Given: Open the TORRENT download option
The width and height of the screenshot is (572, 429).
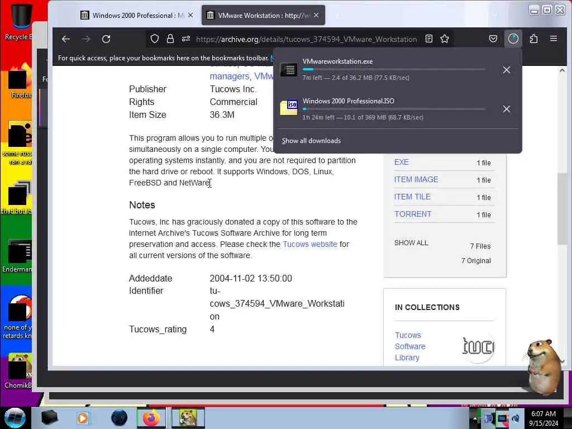Looking at the screenshot, I should [x=413, y=214].
